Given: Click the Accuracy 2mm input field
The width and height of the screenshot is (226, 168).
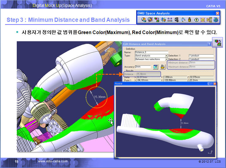Looking at the screenshot, I should coord(142,67).
